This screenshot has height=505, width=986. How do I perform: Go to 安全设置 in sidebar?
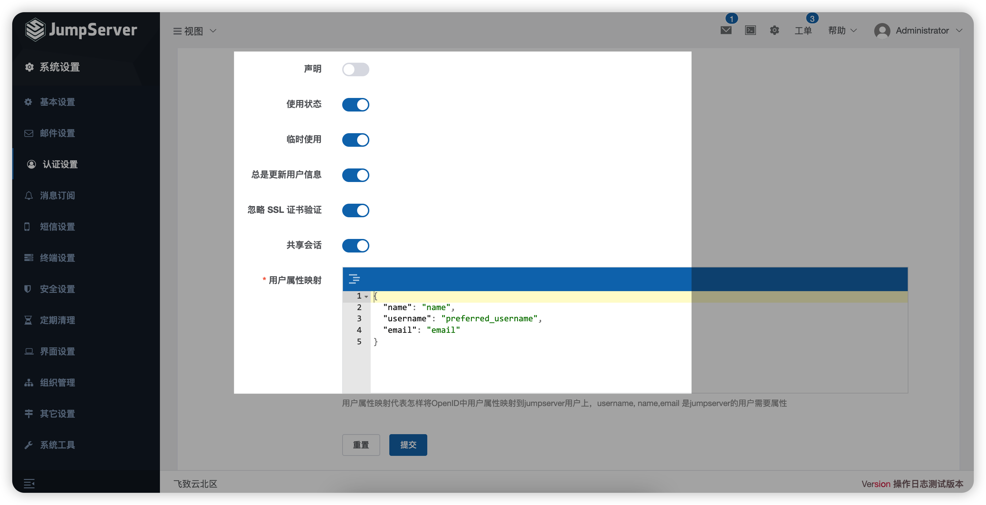57,289
